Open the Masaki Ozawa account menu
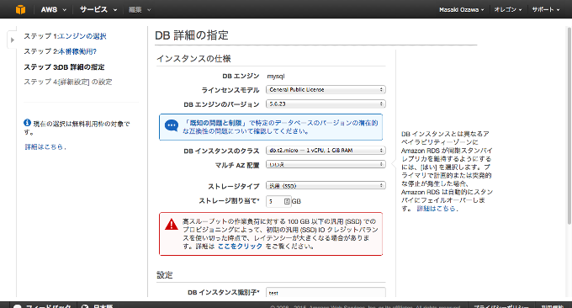The height and width of the screenshot is (308, 572). pyautogui.click(x=462, y=10)
